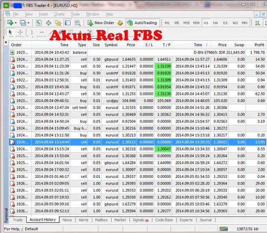Viewport: 267px width, 233px height.
Task: Switch to the Market tab
Action: [120, 220]
